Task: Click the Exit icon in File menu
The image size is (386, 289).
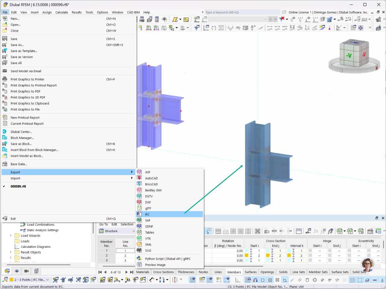Action: (5, 219)
